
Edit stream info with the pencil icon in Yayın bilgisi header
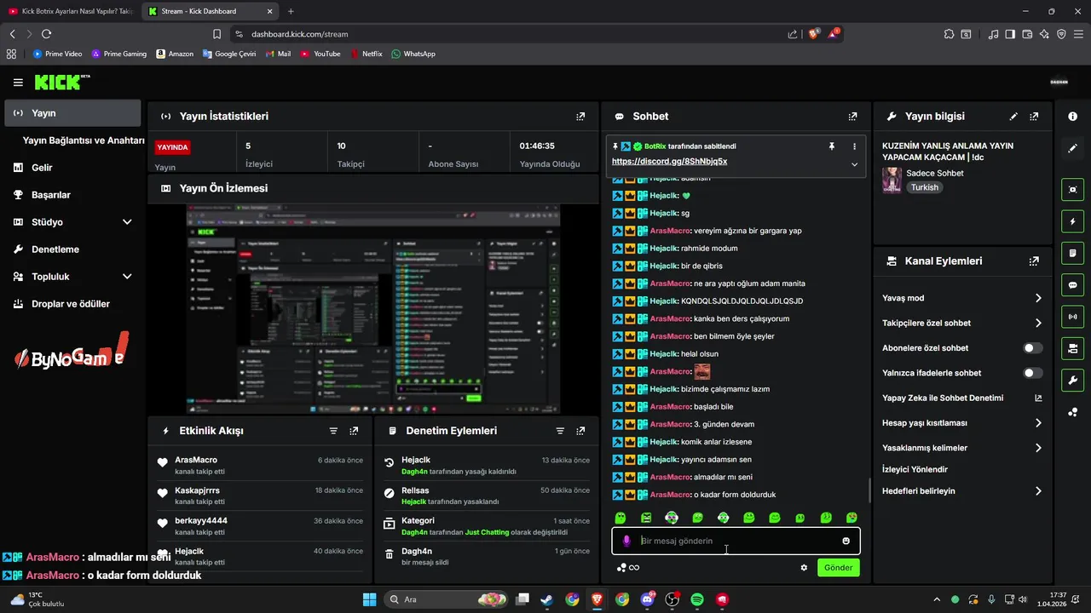coord(1013,117)
